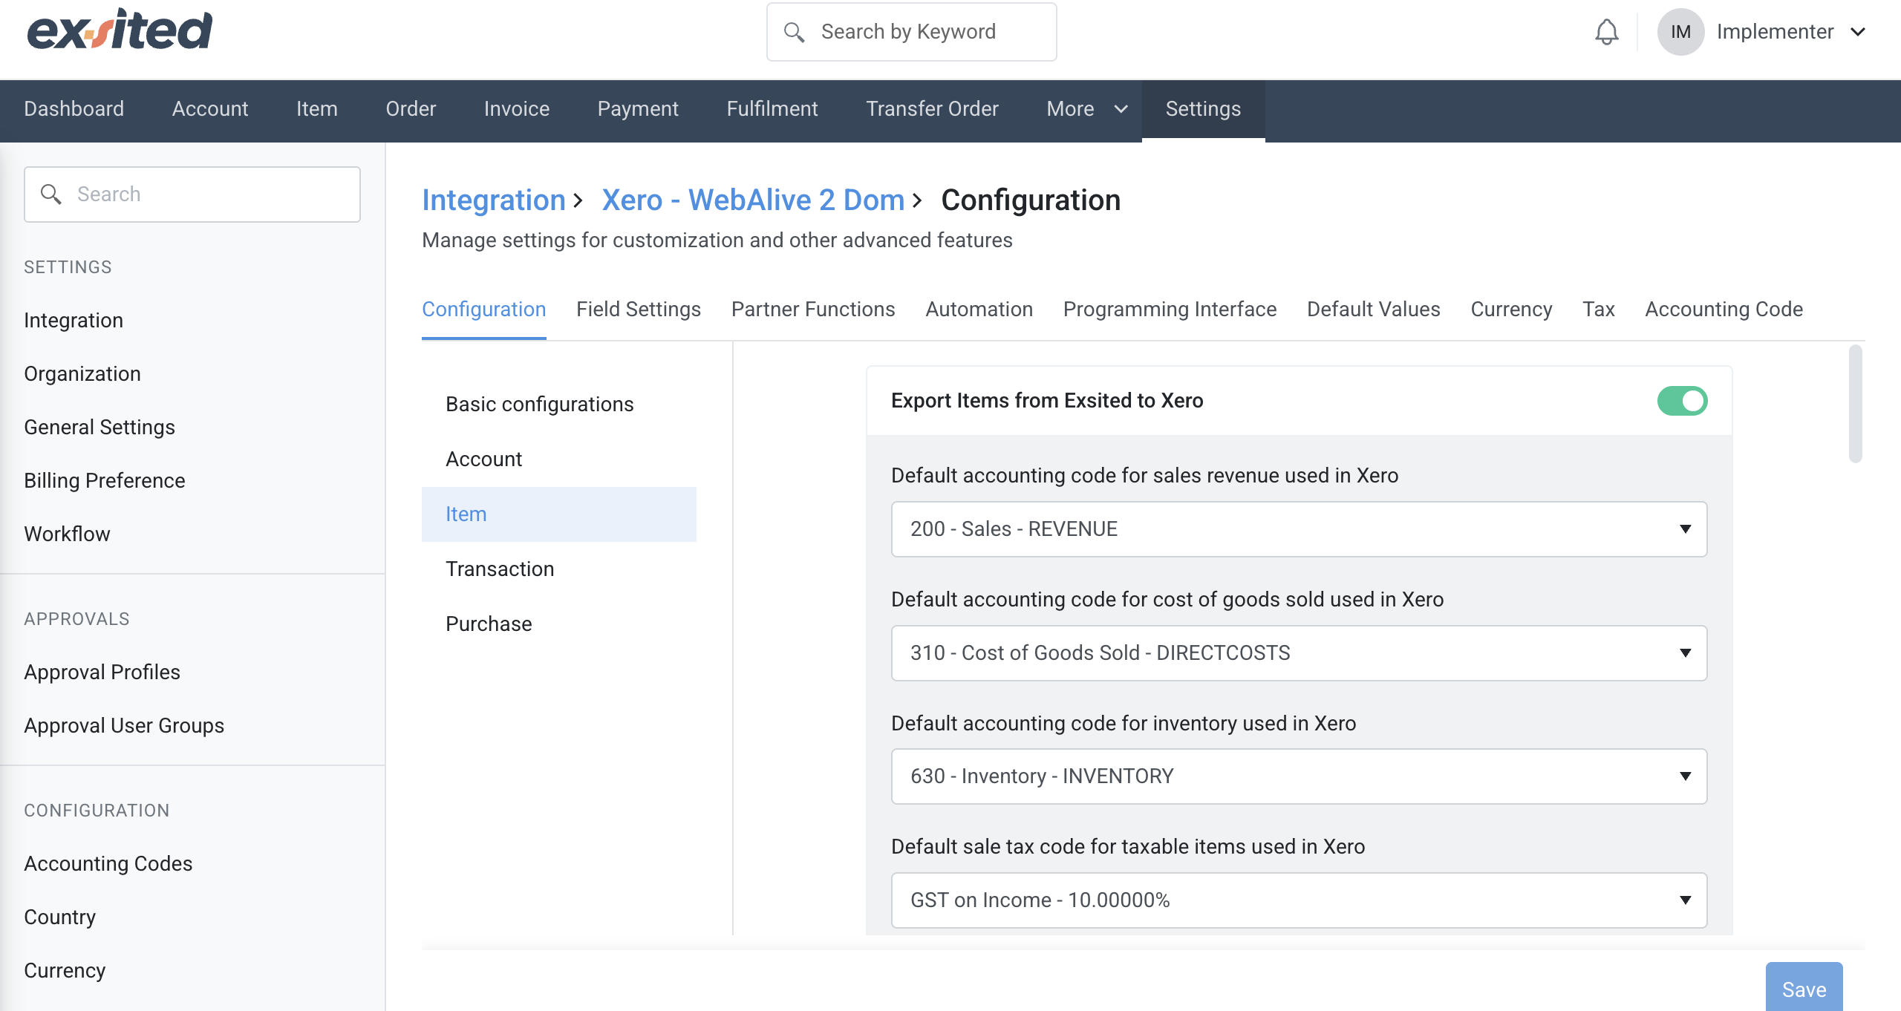This screenshot has width=1901, height=1011.
Task: Open Approval User Groups in the sidebar
Action: [124, 726]
